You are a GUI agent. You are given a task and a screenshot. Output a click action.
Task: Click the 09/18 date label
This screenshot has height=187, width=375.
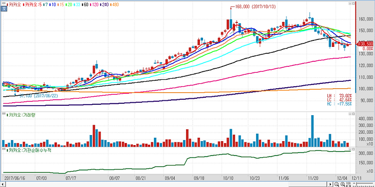[x=198, y=178]
